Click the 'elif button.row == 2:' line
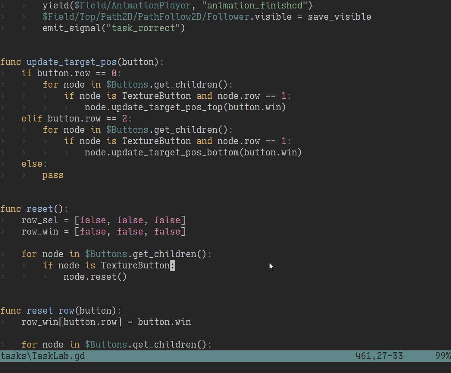The image size is (451, 373). tap(76, 119)
